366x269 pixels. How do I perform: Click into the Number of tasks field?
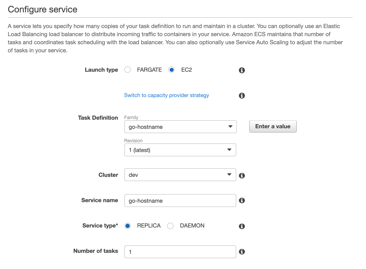pos(180,252)
